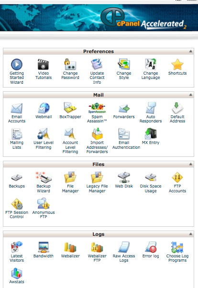Open the Change Language icon
Image resolution: width=198 pixels, height=288 pixels.
click(x=151, y=65)
